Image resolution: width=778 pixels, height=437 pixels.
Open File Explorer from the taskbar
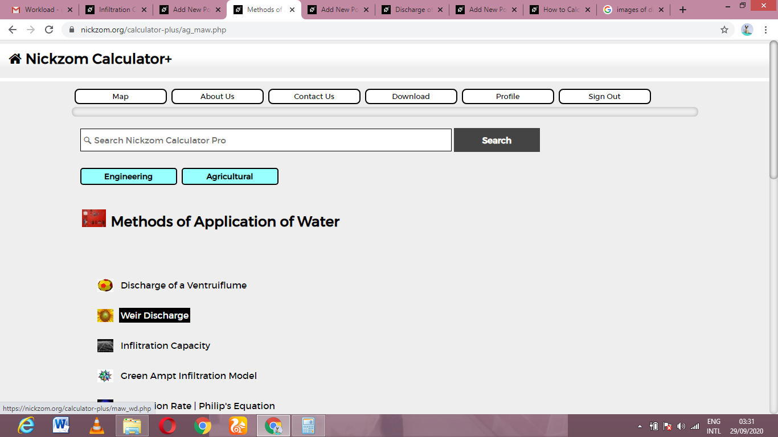pos(132,426)
